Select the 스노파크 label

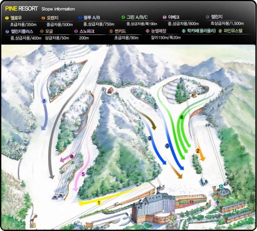[87, 31]
